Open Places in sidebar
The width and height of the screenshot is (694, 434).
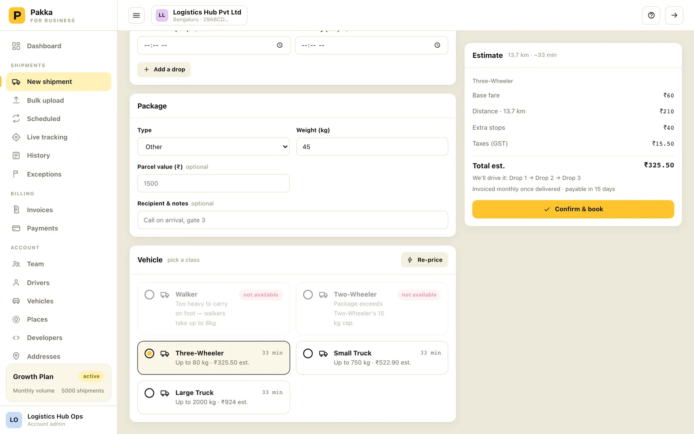click(x=59, y=319)
